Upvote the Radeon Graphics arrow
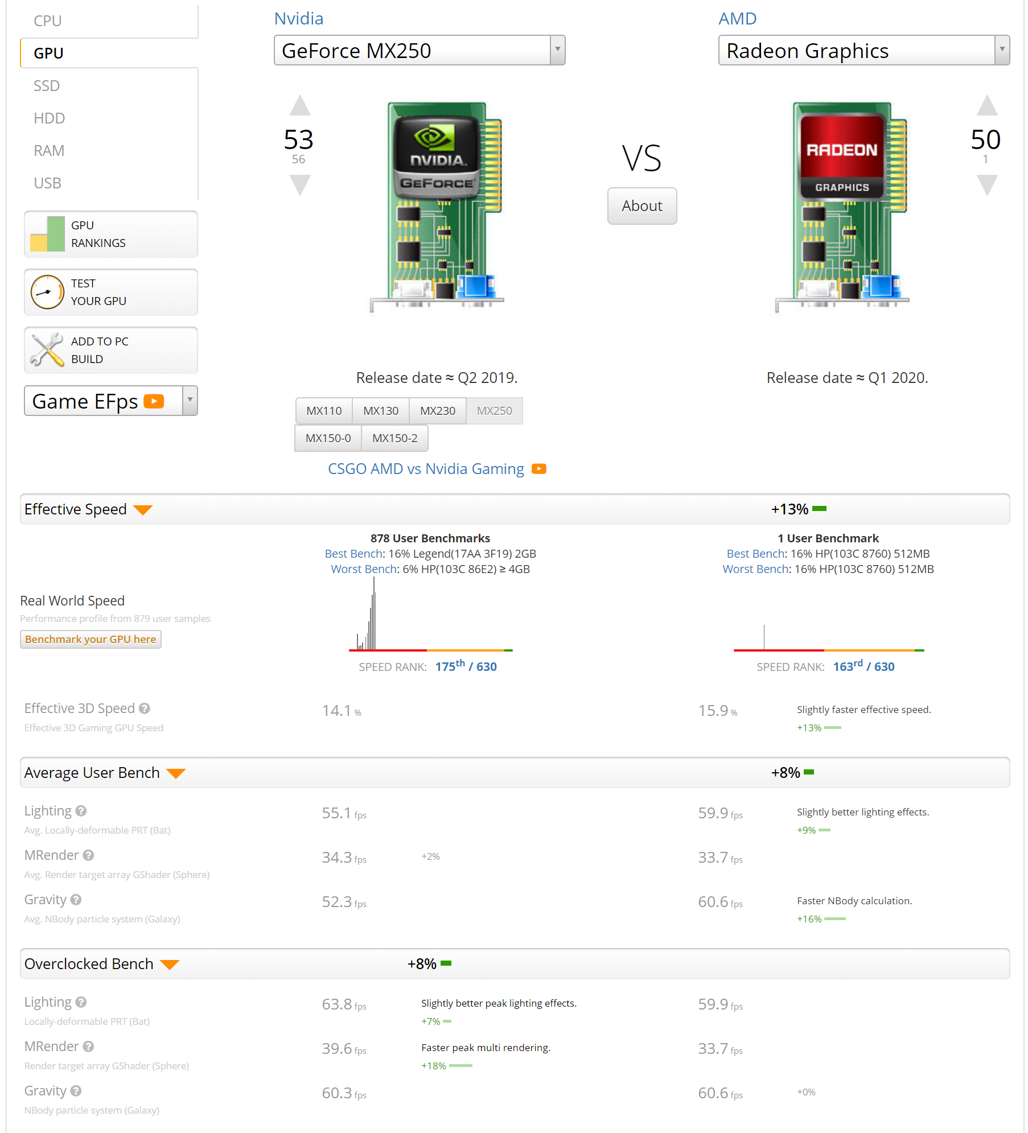 [x=987, y=105]
